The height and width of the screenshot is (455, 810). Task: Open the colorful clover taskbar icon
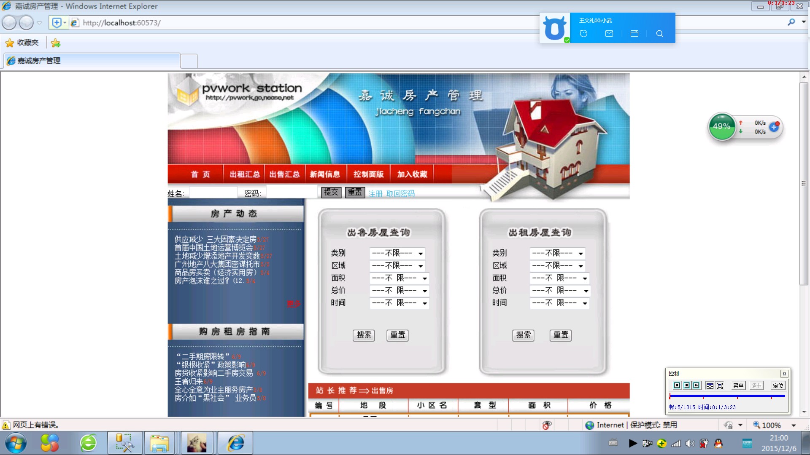tap(50, 443)
